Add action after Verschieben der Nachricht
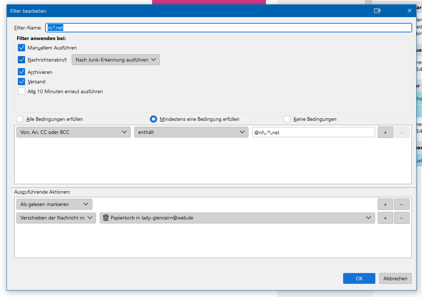Image resolution: width=422 pixels, height=297 pixels. 385,218
